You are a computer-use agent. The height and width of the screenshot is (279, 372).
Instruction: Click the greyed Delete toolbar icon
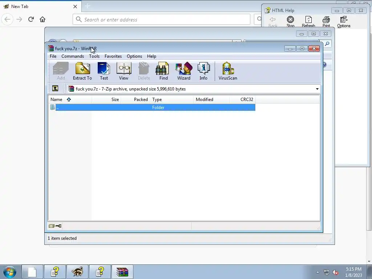(x=144, y=71)
